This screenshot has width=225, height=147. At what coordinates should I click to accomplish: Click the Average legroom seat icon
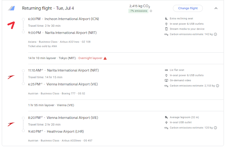(166, 117)
